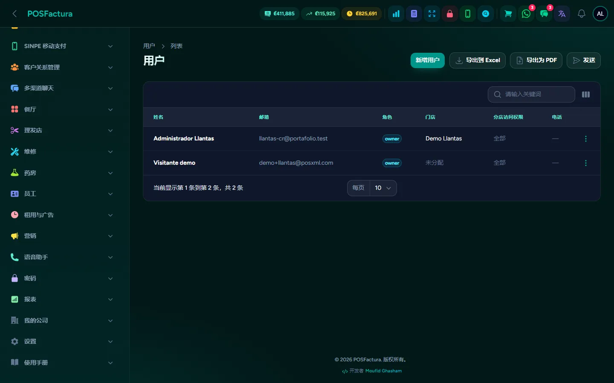Click 新增用户 button
The height and width of the screenshot is (383, 614).
click(x=428, y=60)
